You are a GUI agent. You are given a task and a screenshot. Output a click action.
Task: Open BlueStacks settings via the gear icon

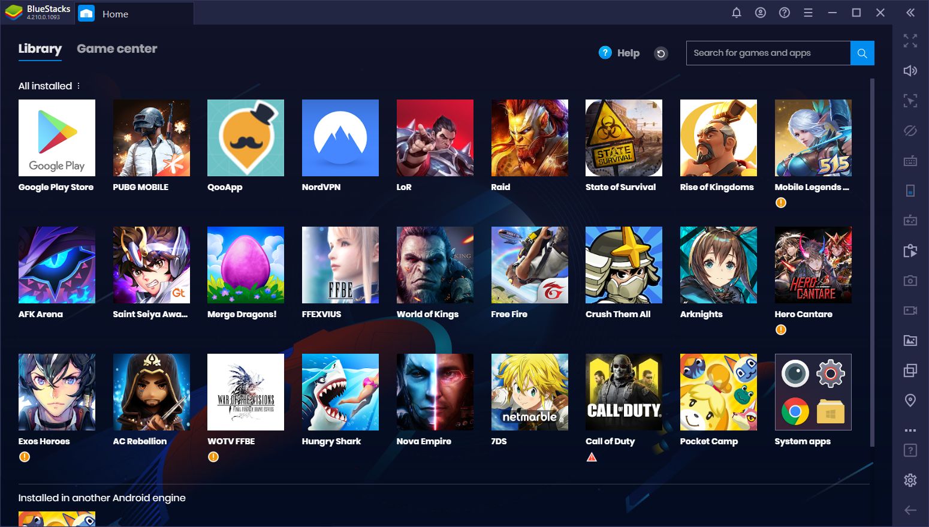click(x=910, y=480)
